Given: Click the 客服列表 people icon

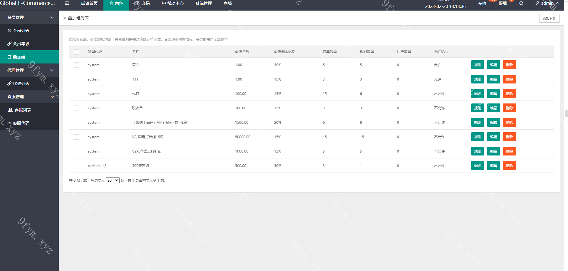Looking at the screenshot, I should (x=10, y=110).
